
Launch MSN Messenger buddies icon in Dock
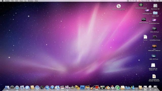133,87
